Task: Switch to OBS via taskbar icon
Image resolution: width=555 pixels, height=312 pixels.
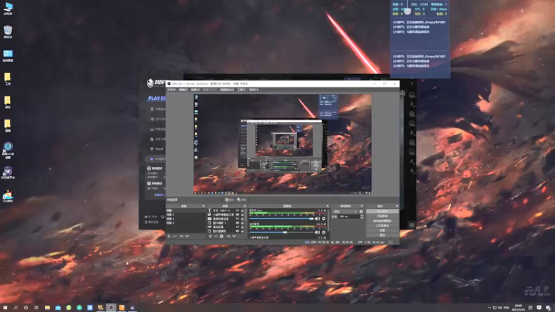Action: coord(111,308)
